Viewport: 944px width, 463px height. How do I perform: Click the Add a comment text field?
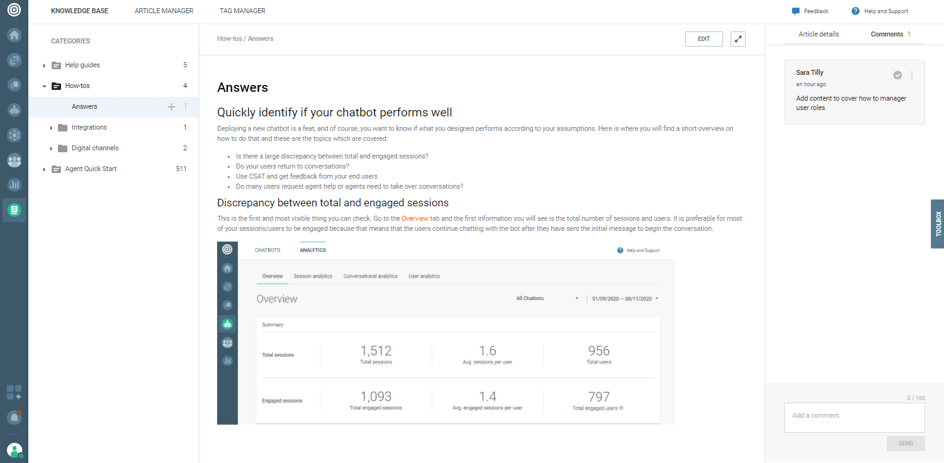854,417
